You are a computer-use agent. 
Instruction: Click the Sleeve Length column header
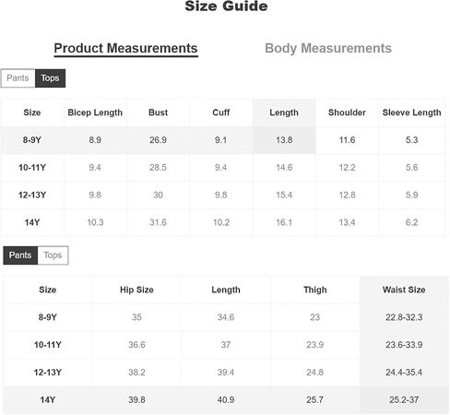tap(411, 113)
